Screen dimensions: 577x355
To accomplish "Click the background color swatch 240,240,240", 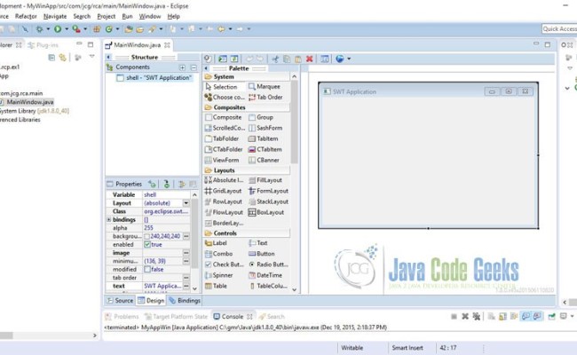I will (147, 236).
